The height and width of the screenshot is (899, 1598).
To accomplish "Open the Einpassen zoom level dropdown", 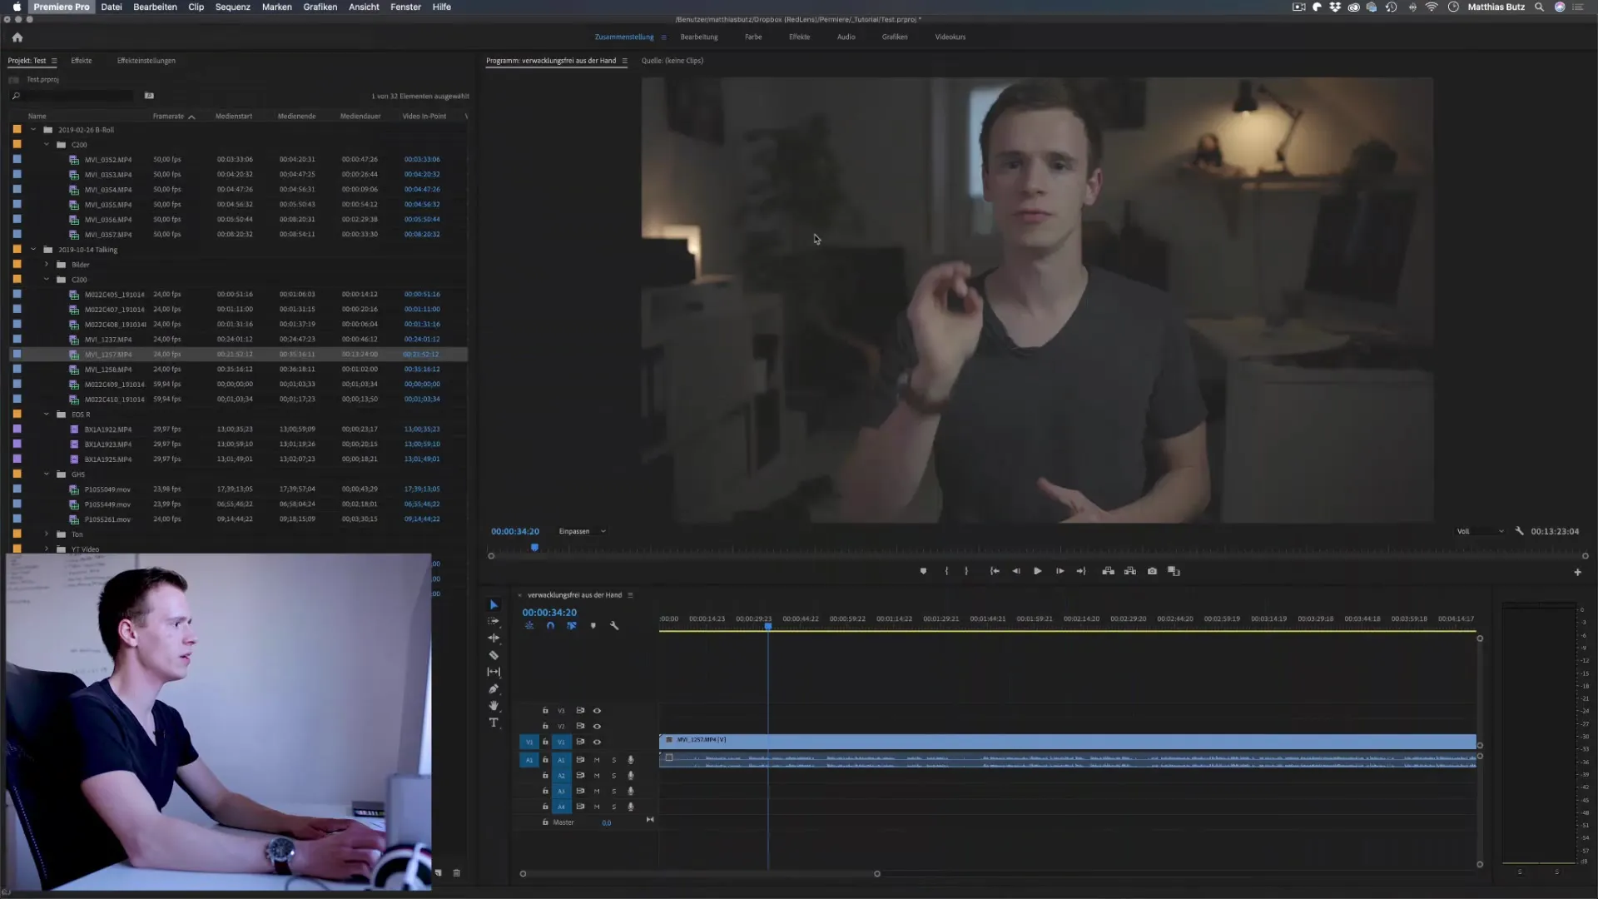I will tap(582, 531).
